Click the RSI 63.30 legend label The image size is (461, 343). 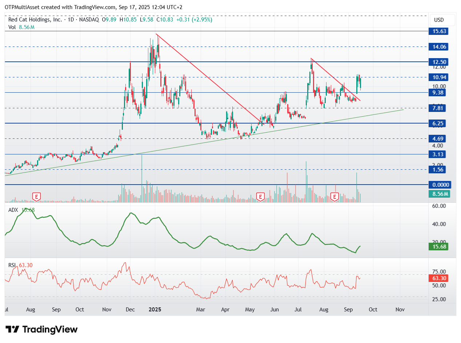point(20,265)
